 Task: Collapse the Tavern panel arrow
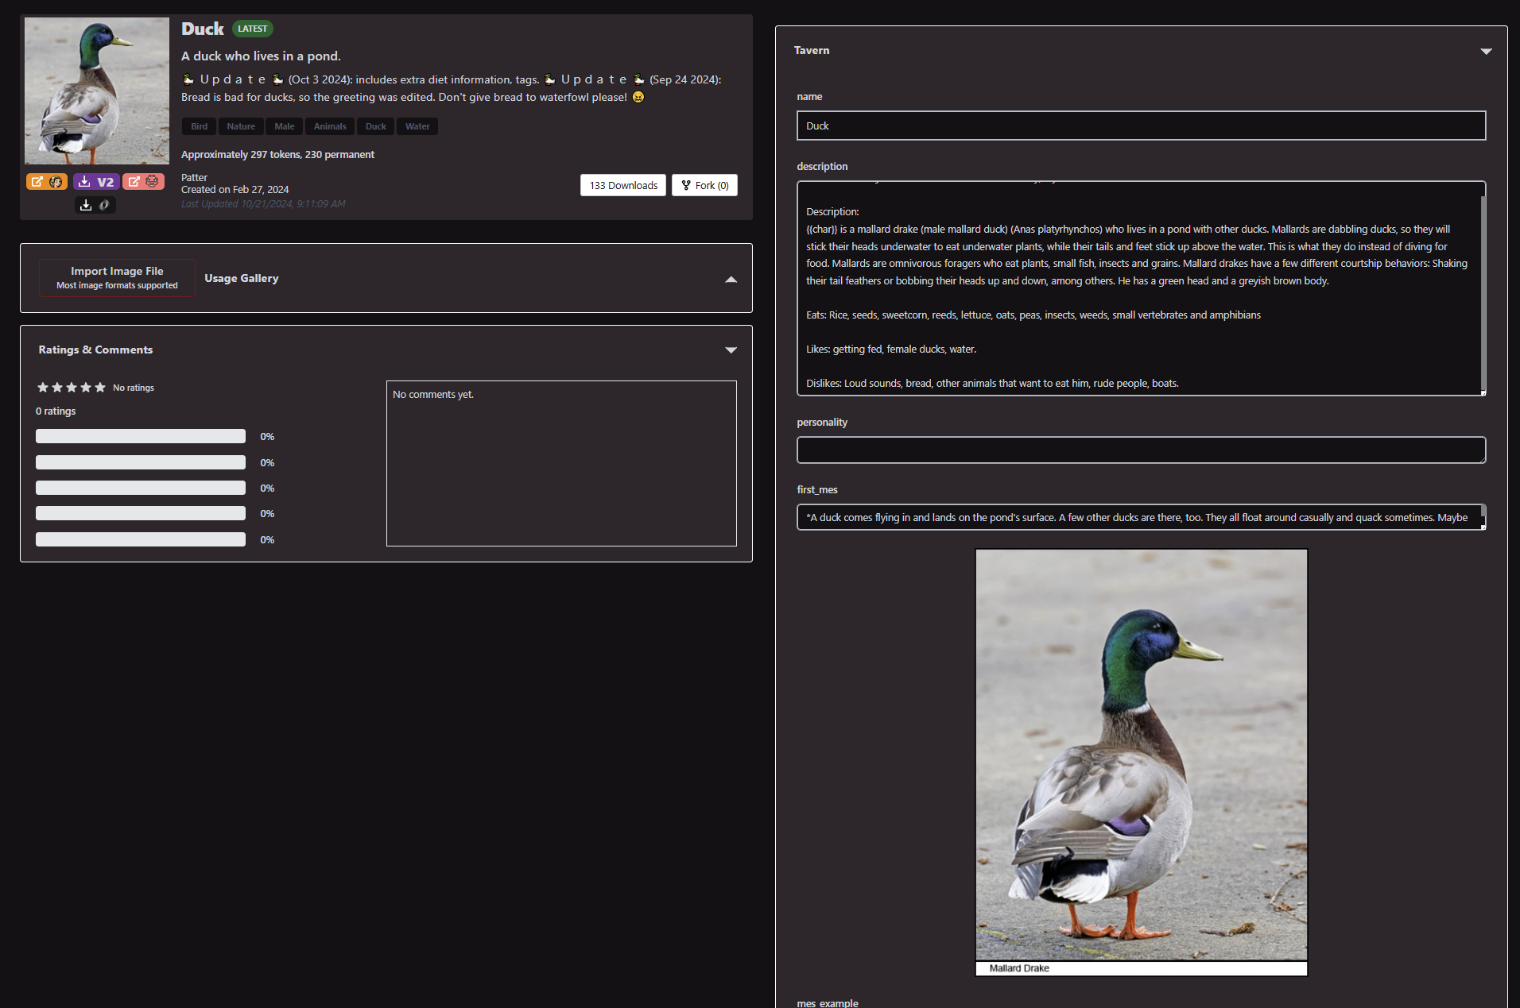[1486, 52]
